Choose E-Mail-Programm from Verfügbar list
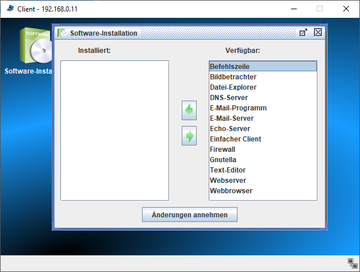The width and height of the screenshot is (360, 272). (263, 108)
